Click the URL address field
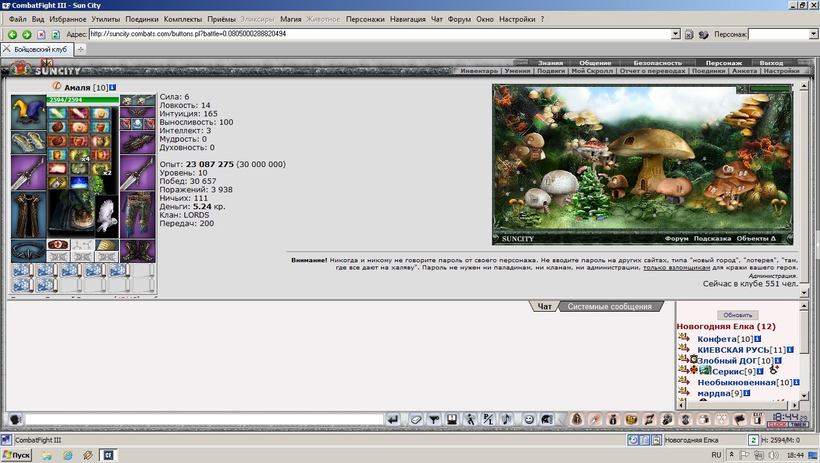This screenshot has width=820, height=463. [380, 34]
